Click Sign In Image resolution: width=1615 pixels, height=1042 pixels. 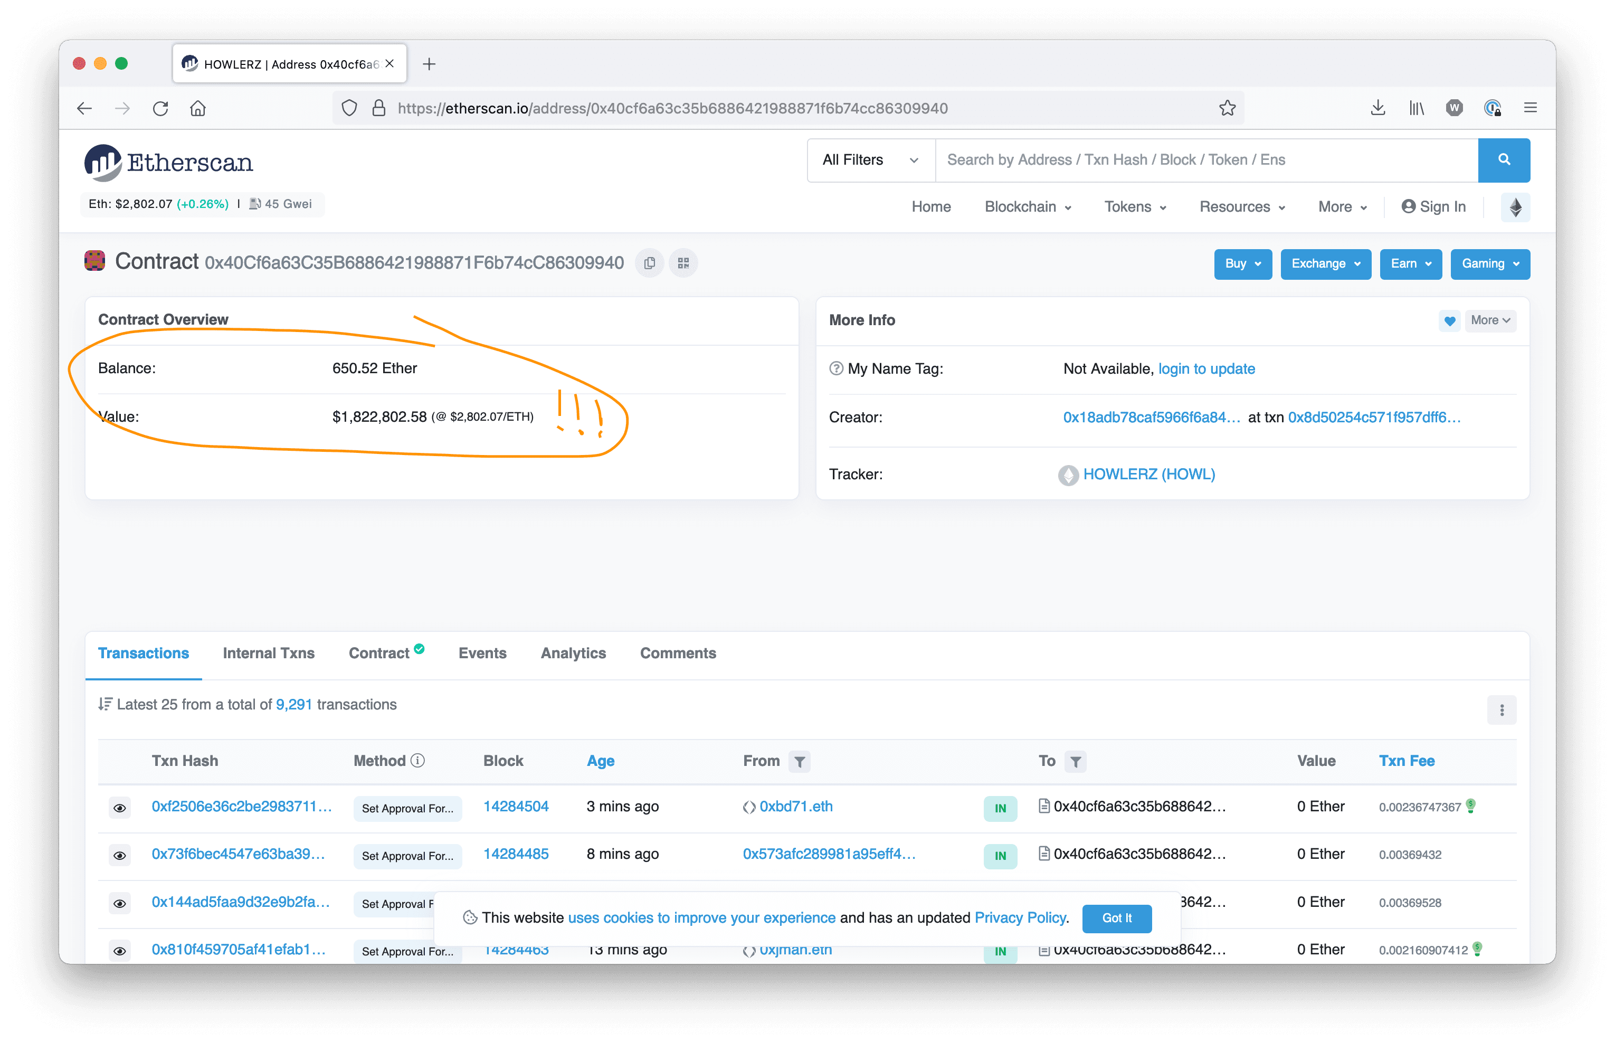click(x=1433, y=207)
